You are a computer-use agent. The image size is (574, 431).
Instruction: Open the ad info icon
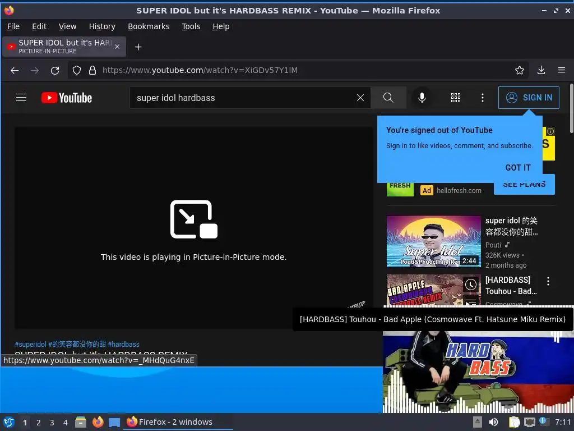550,131
